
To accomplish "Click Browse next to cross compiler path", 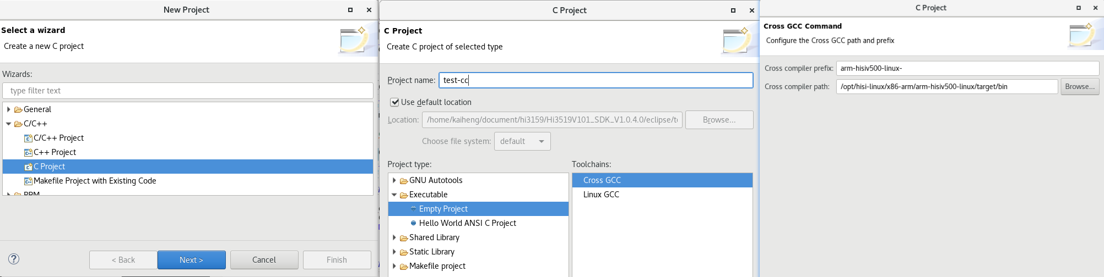I will (1079, 86).
